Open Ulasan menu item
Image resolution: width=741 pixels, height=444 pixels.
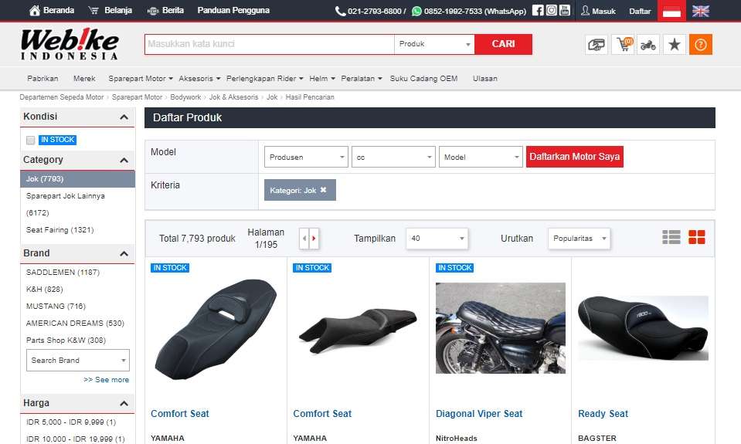(x=485, y=79)
